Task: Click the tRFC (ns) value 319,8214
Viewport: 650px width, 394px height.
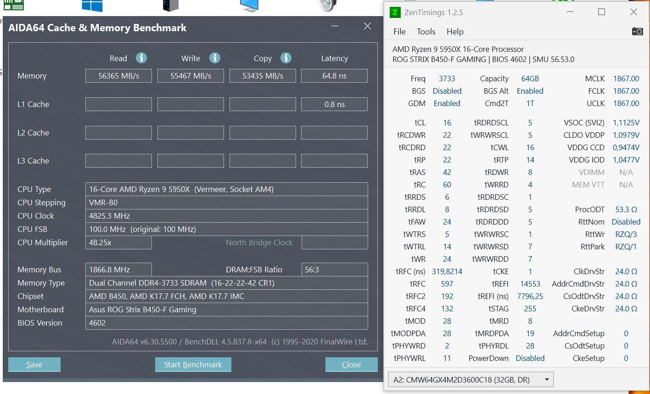Action: pos(447,271)
